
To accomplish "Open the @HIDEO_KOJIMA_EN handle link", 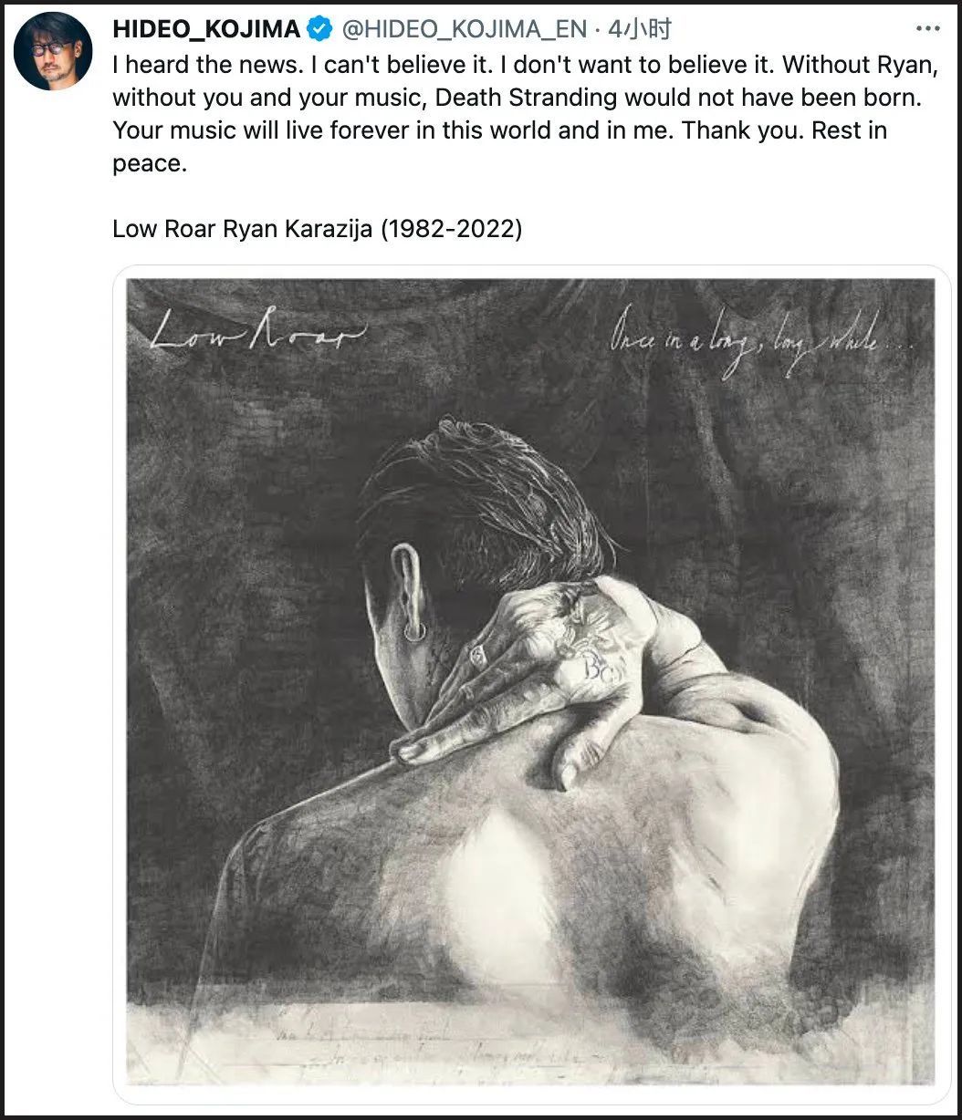I will click(464, 29).
